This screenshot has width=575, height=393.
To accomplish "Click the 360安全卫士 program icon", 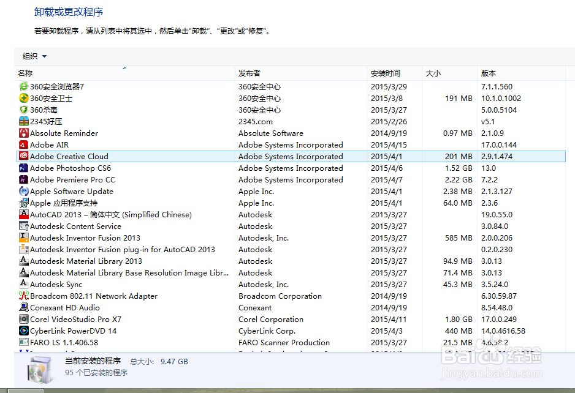I will [x=23, y=98].
